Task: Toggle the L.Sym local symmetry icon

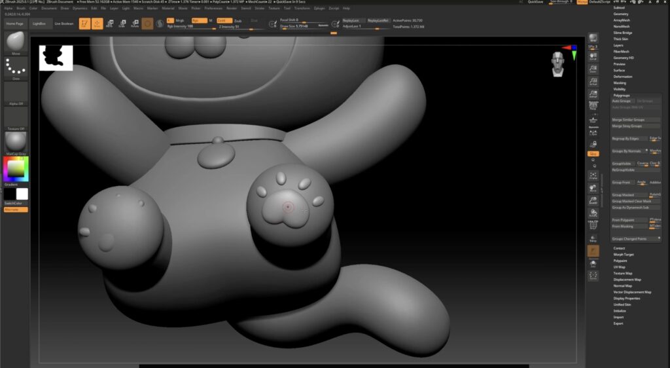Action: [593, 132]
